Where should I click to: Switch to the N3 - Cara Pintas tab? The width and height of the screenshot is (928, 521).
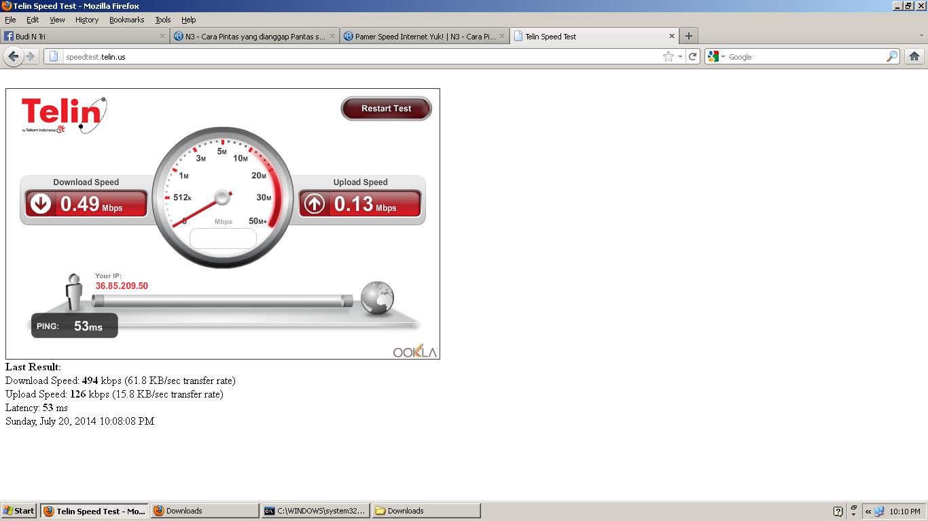pyautogui.click(x=255, y=37)
